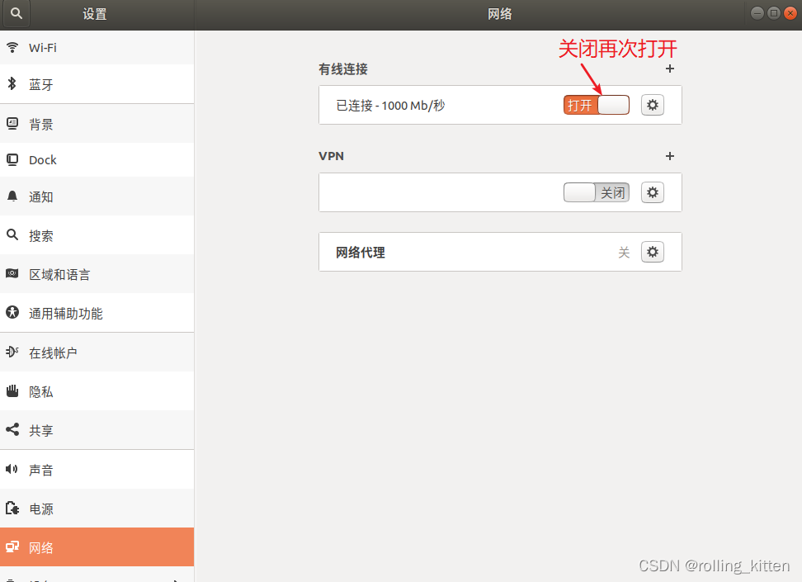
Task: Click the magnifier icon beside 搜索
Action: (x=12, y=235)
